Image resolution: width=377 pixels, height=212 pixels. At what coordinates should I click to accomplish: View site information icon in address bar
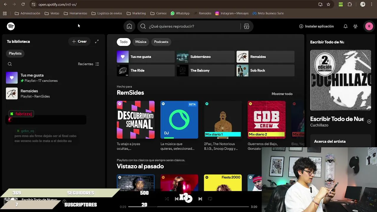click(x=33, y=4)
